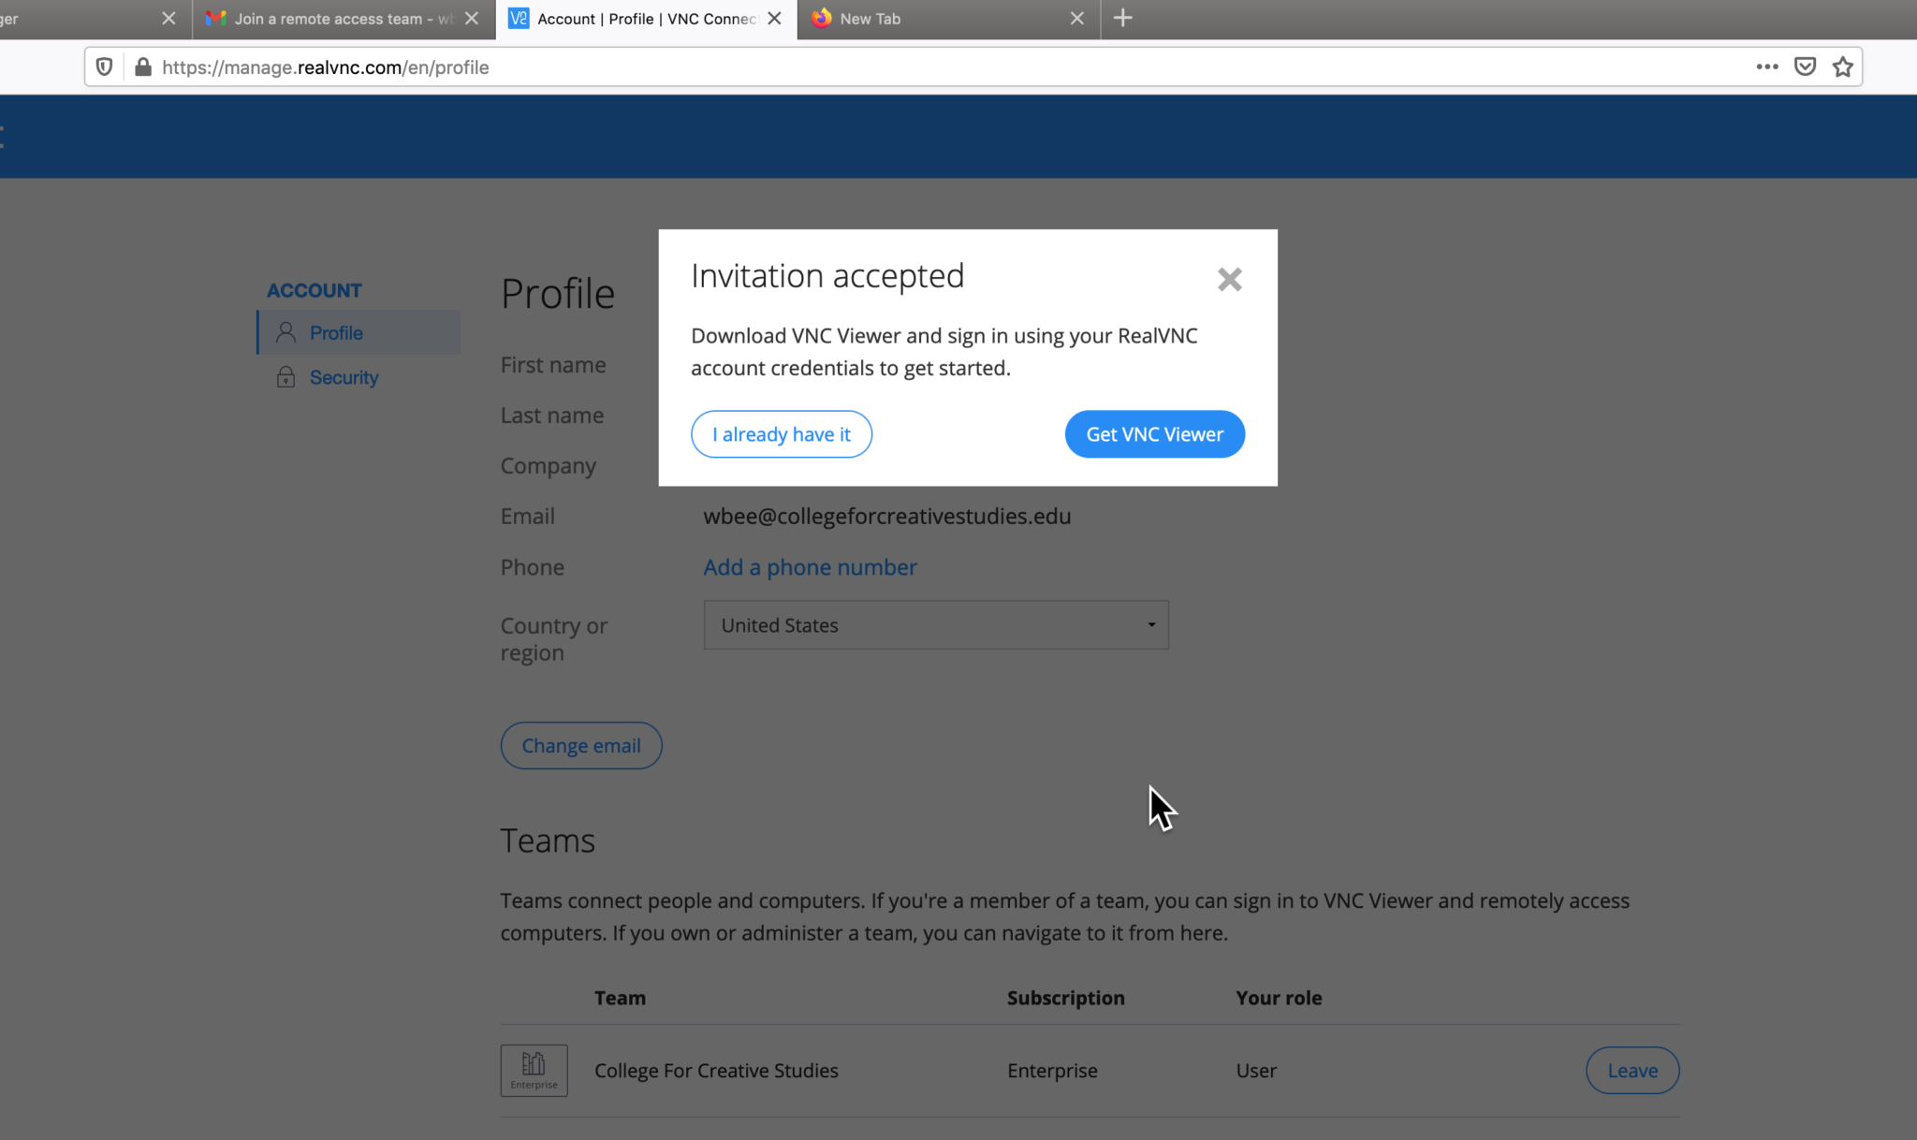
Task: Click the Get VNC Viewer button
Action: pos(1154,433)
